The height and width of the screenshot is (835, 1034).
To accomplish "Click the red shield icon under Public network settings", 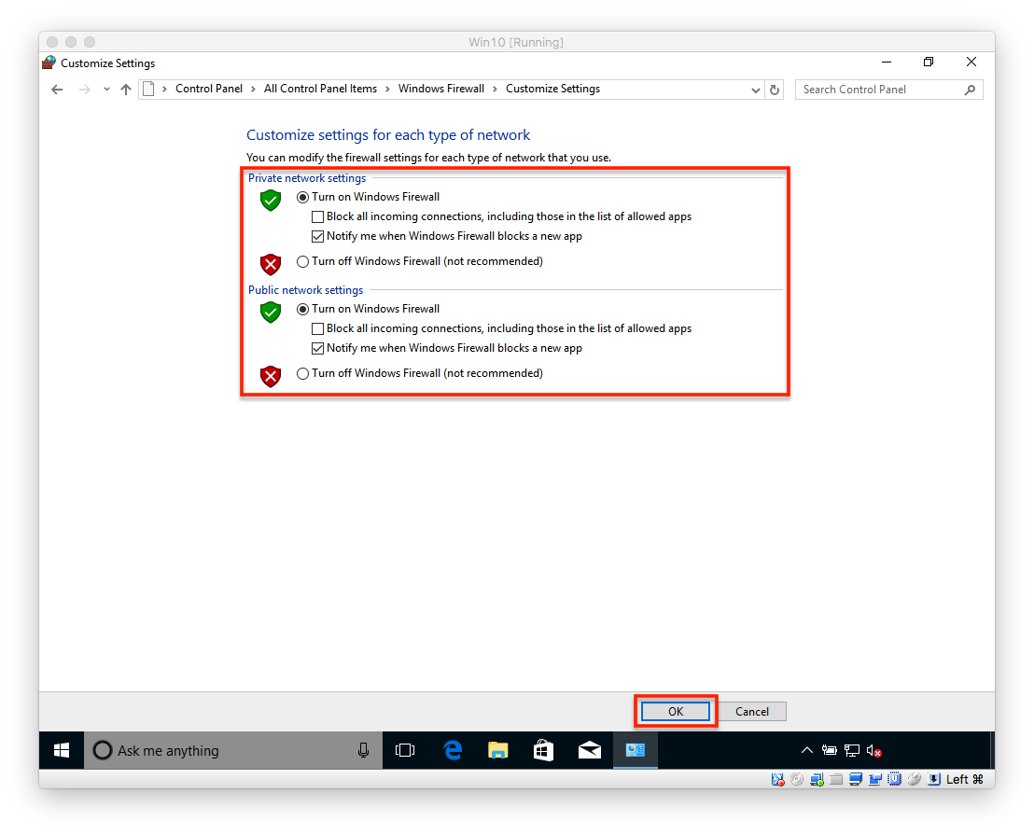I will click(271, 376).
